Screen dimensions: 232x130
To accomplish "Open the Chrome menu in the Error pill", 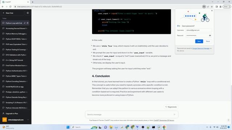I will click(227, 6).
